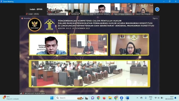Screen dimensions: 179x101
Task: Select Prof. Dr. Widodo Ekatjahjana's video thumbnail
Action: (100, 9)
